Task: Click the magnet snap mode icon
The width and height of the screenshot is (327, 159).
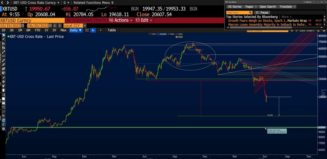Action: click(x=4, y=120)
